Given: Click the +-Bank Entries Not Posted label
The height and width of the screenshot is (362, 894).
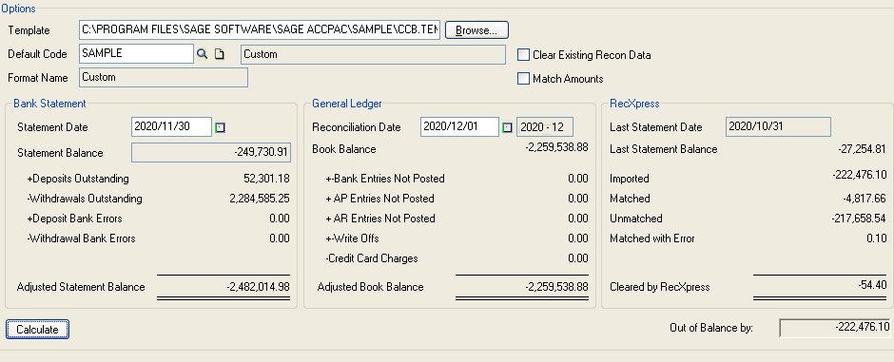Looking at the screenshot, I should [x=385, y=179].
